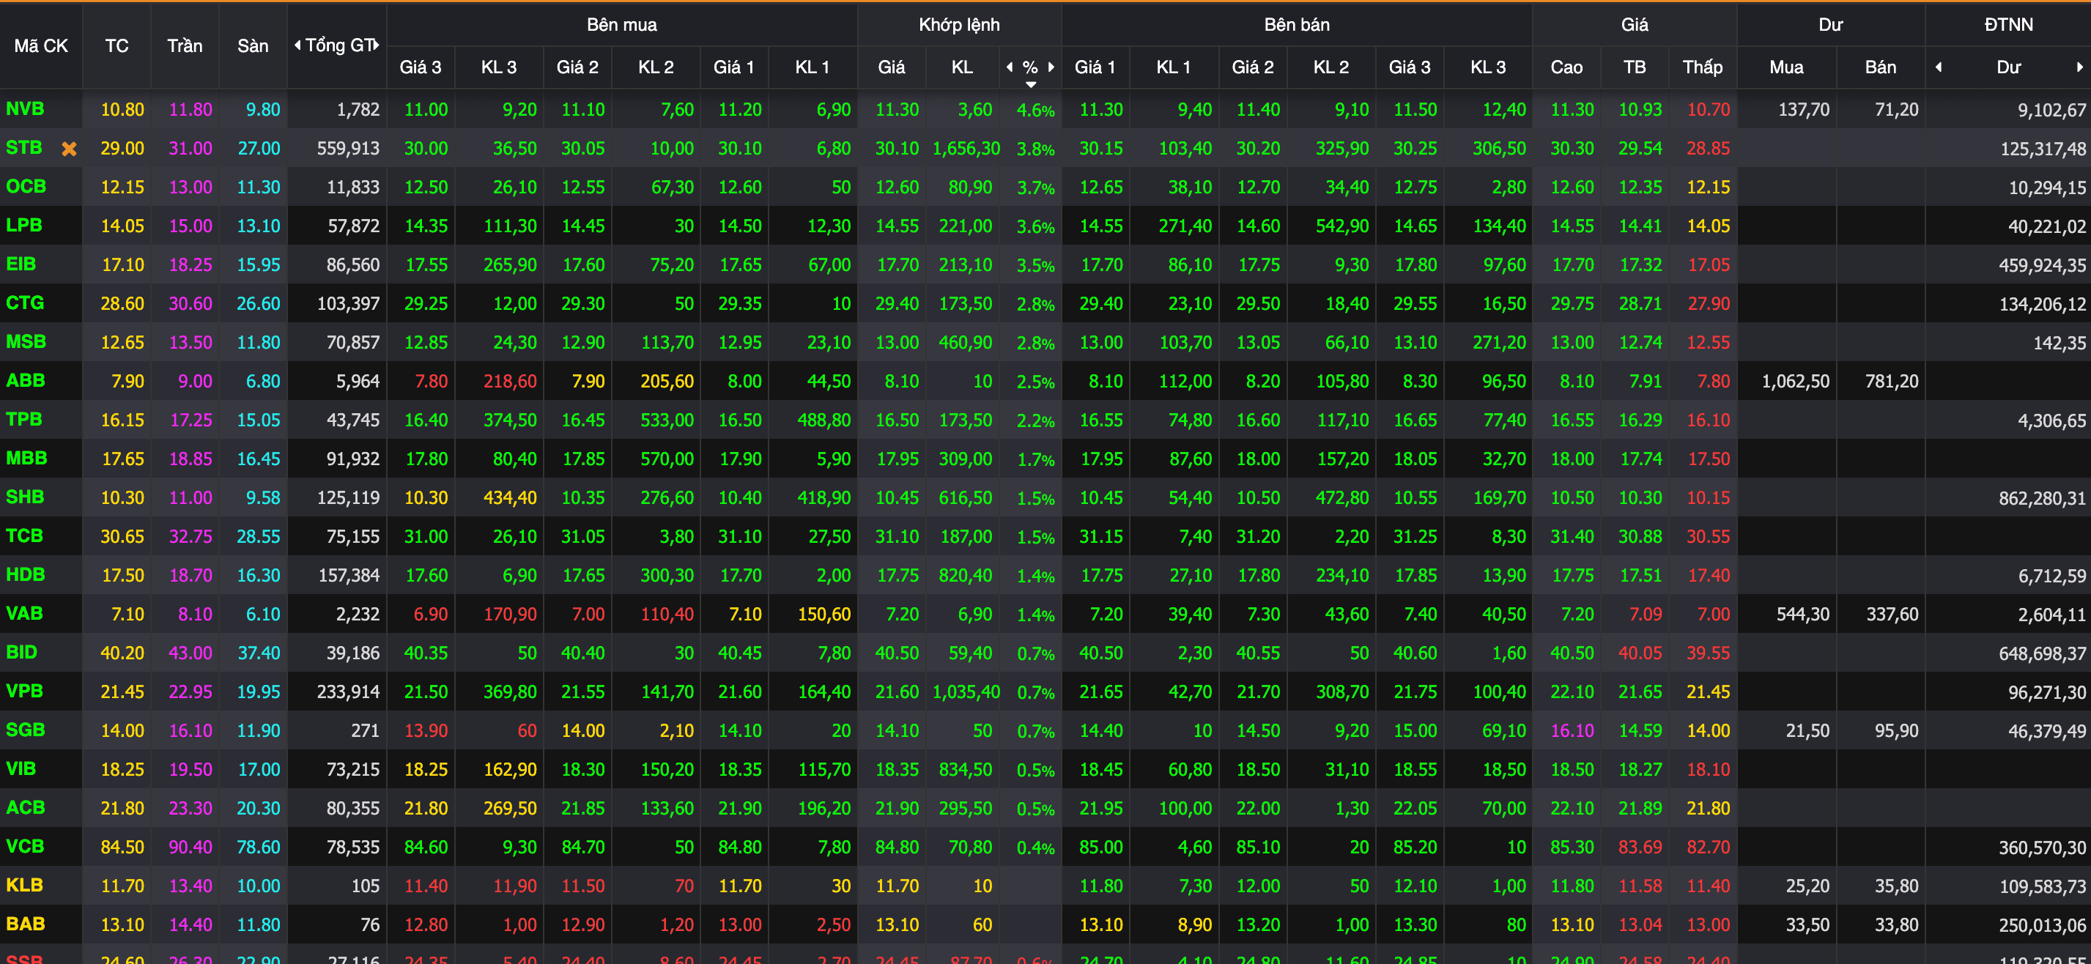Open LPB stock symbol
The height and width of the screenshot is (964, 2091).
[24, 226]
